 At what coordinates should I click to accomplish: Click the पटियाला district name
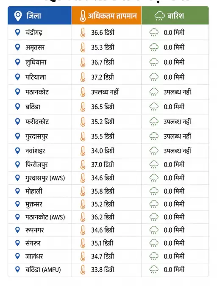click(36, 77)
